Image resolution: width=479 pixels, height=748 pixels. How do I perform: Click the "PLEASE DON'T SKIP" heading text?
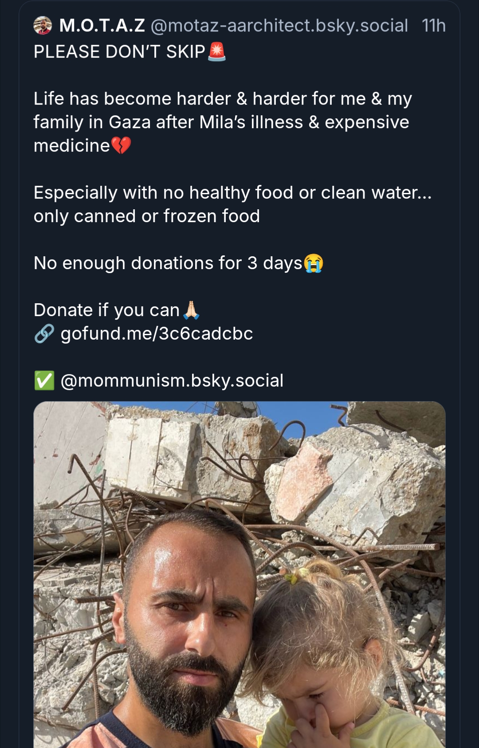120,52
